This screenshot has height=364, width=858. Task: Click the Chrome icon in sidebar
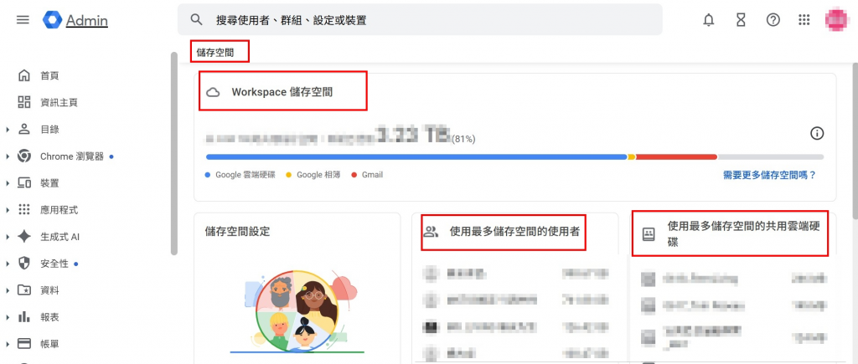[24, 156]
